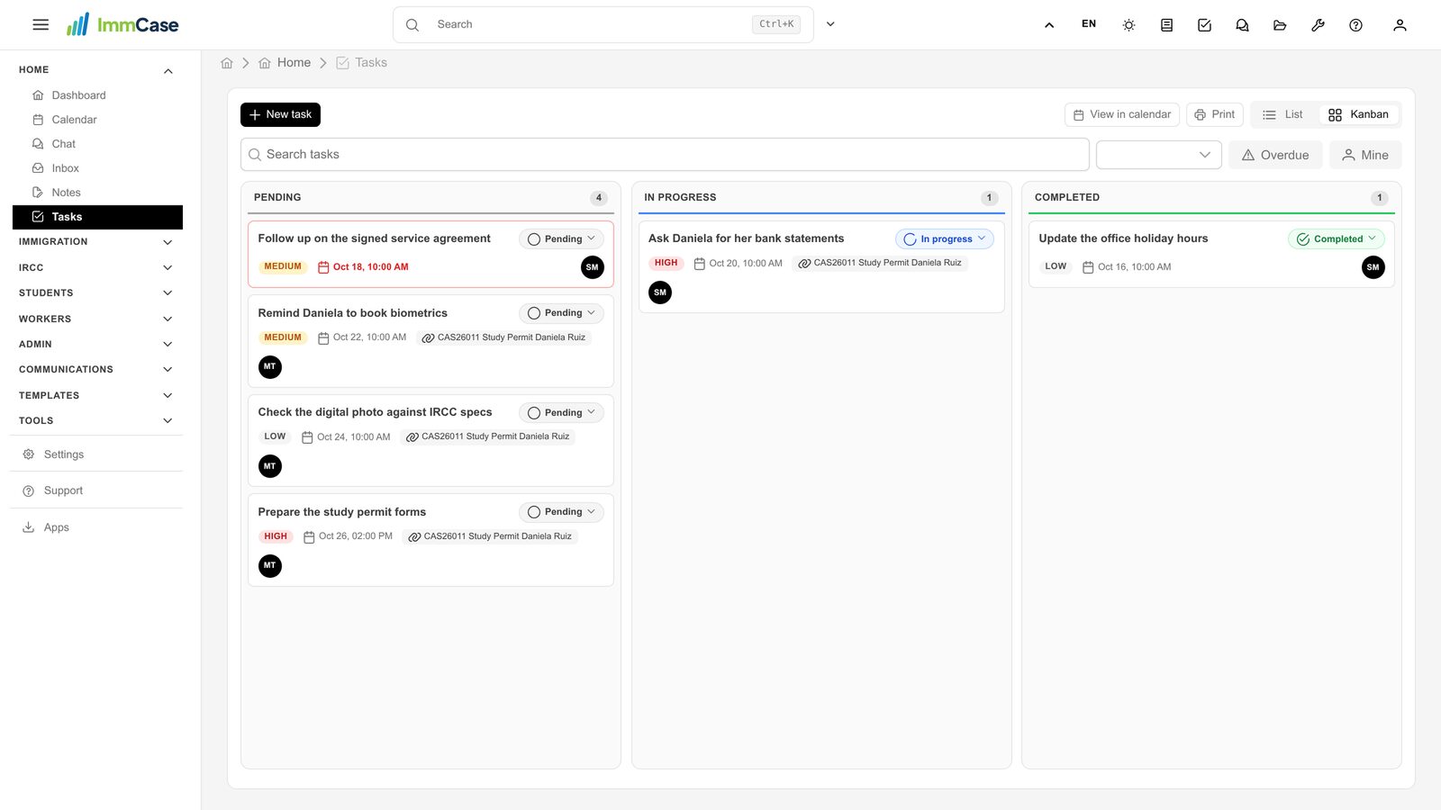Click the MT avatar on study permit forms task

(269, 566)
